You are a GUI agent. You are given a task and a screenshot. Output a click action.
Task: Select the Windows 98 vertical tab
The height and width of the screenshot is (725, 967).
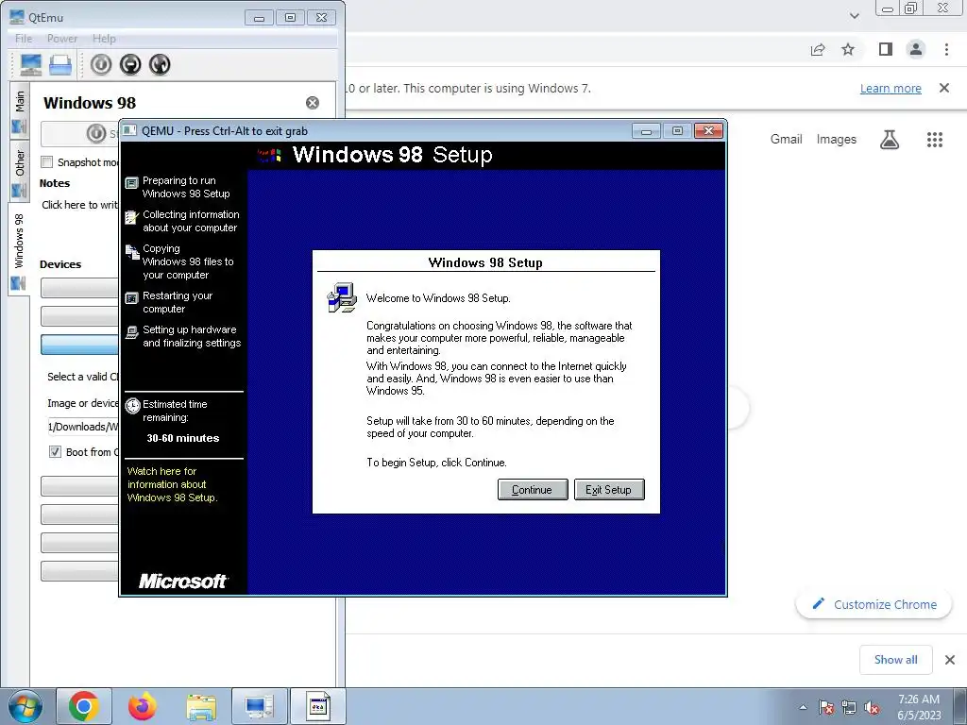tap(19, 249)
